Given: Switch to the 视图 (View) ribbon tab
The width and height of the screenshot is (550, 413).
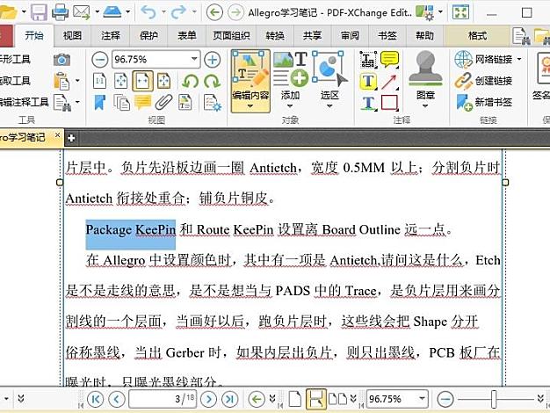Looking at the screenshot, I should click(x=72, y=35).
